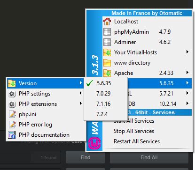Click the 64bit - Services header
Image resolution: width=195 pixels, height=170 pixels.
coord(159,112)
